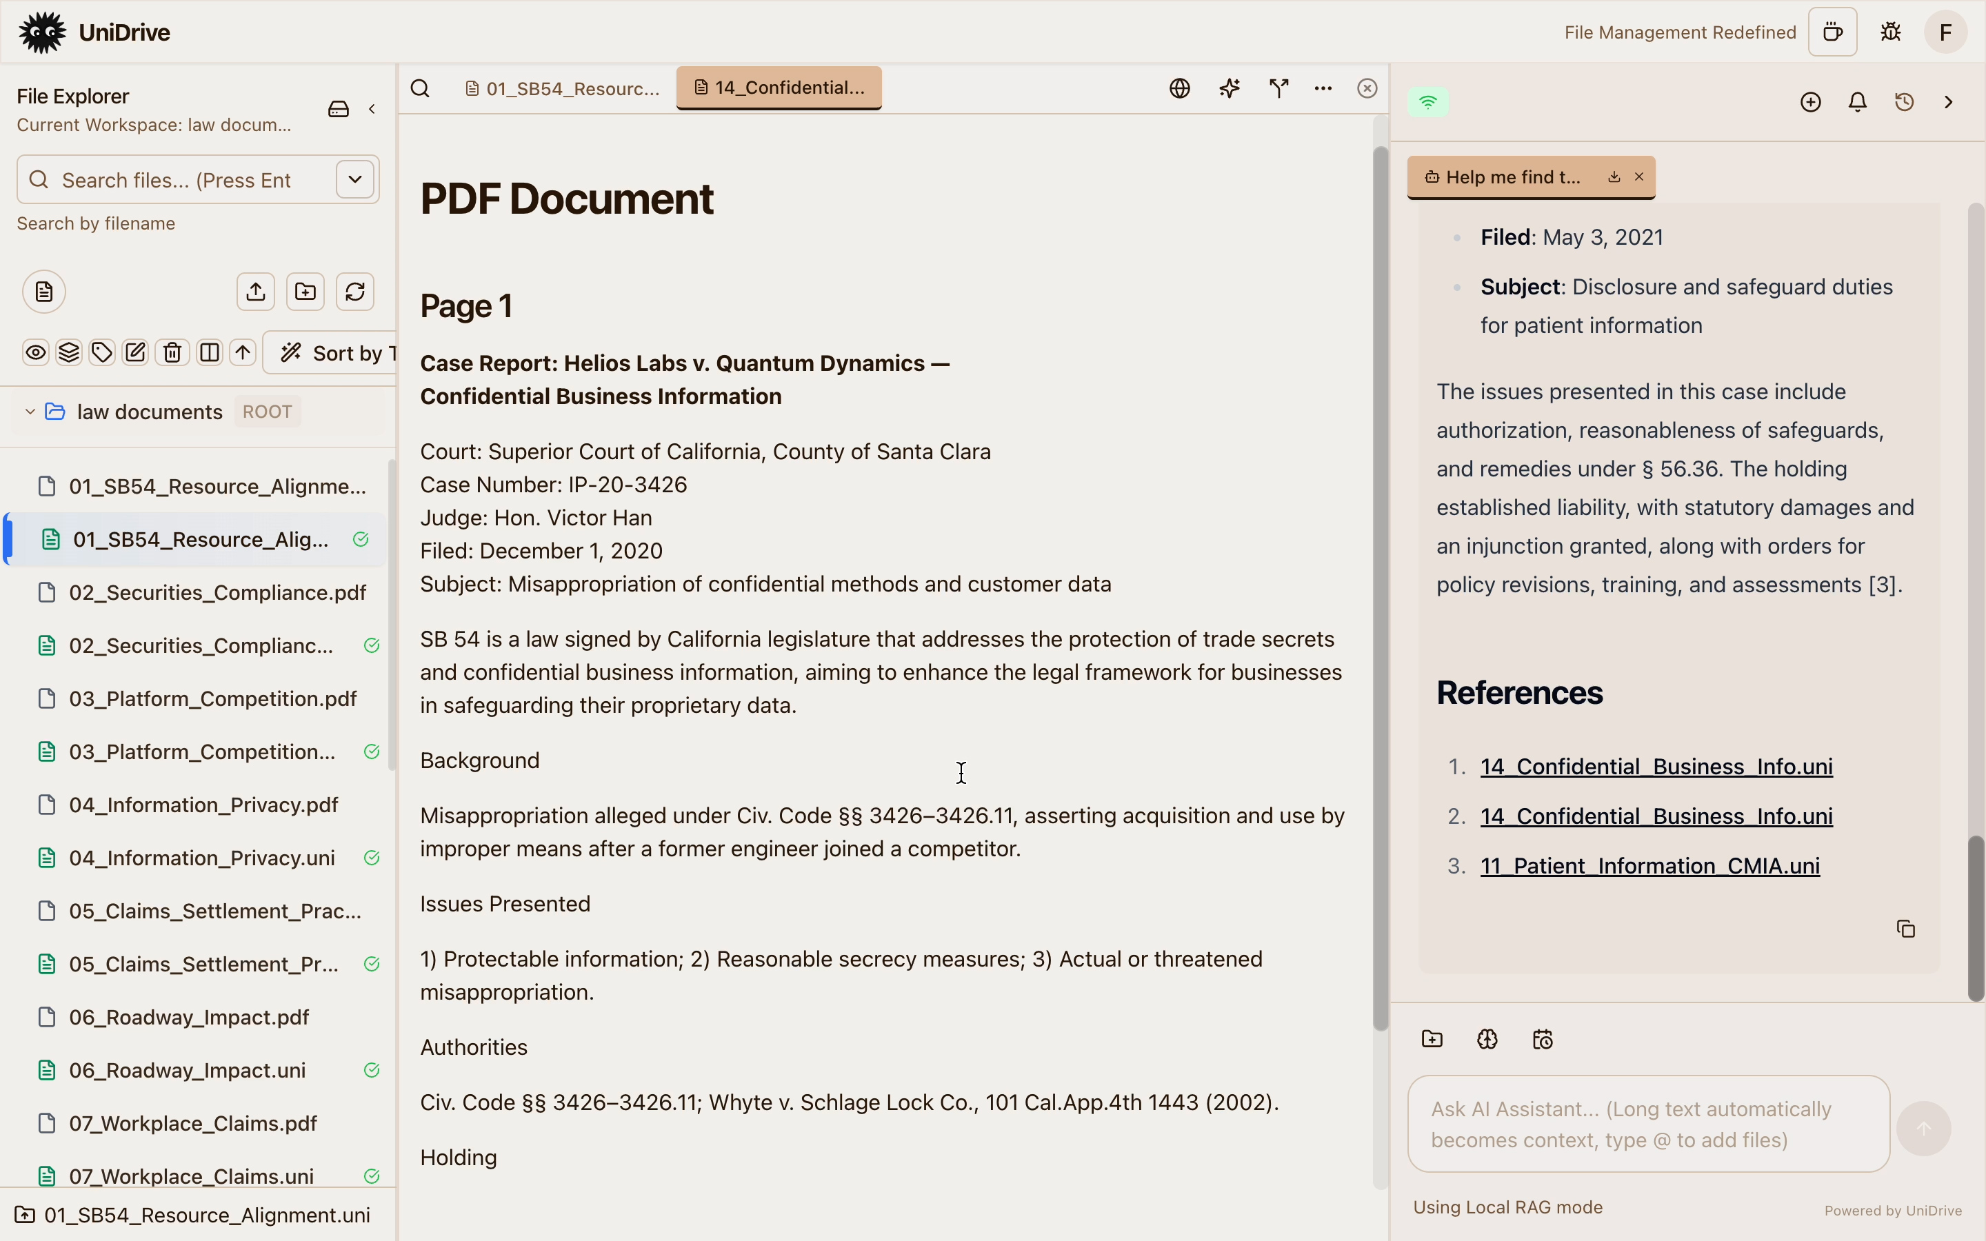Click the tag icon in file toolbar
This screenshot has height=1241, width=1986.
point(102,353)
